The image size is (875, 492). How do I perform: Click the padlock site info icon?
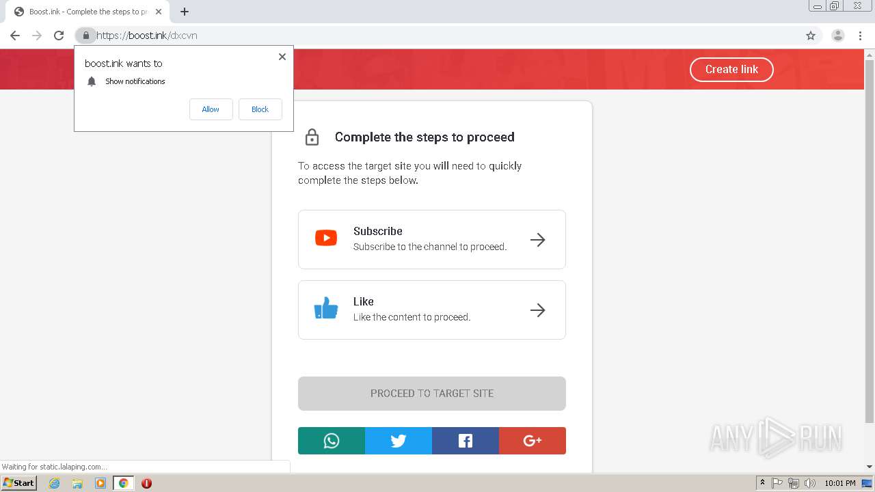(x=85, y=36)
